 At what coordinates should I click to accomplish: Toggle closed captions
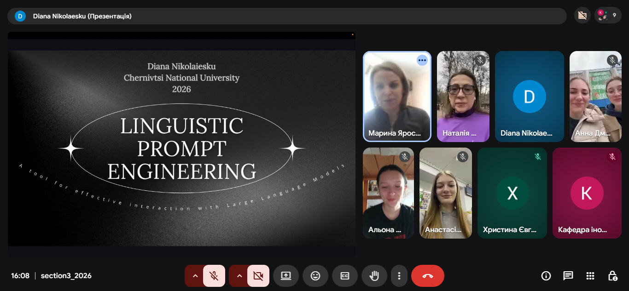(345, 276)
